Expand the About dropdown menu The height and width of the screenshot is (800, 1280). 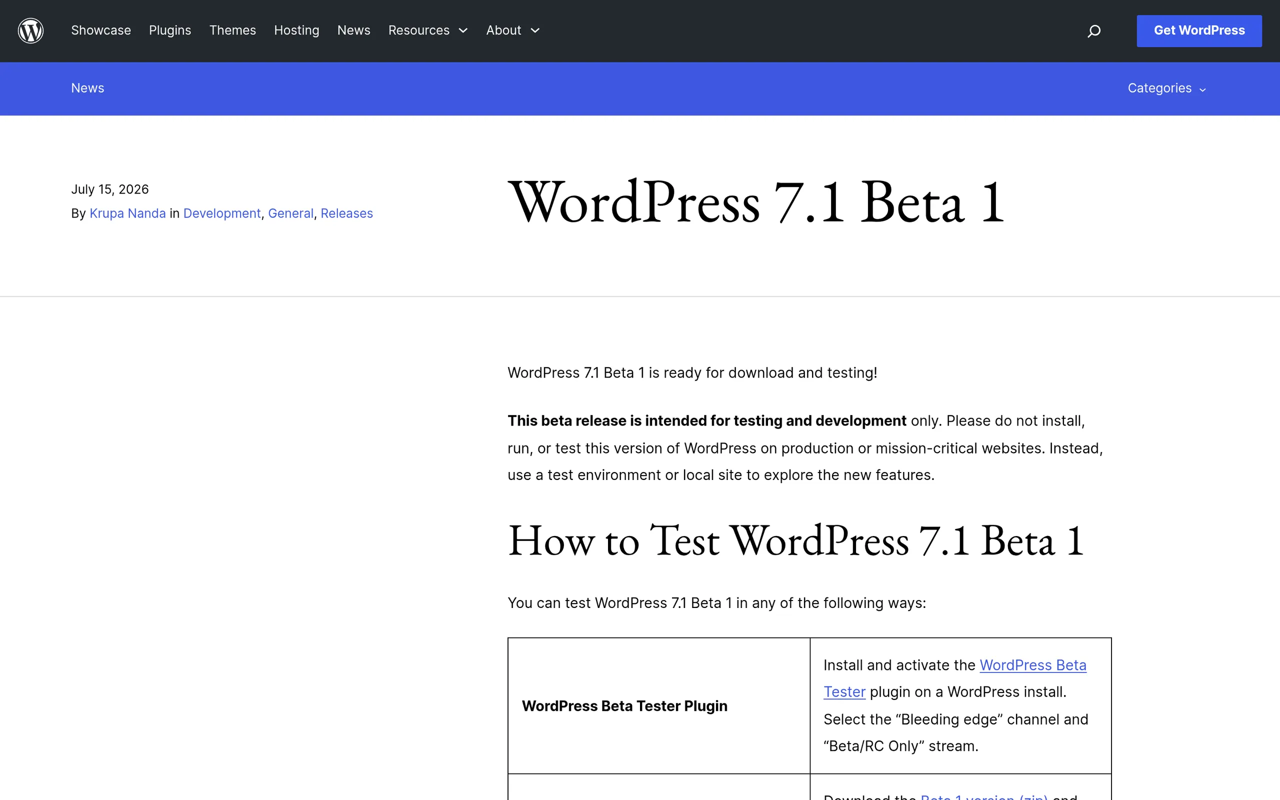click(513, 30)
